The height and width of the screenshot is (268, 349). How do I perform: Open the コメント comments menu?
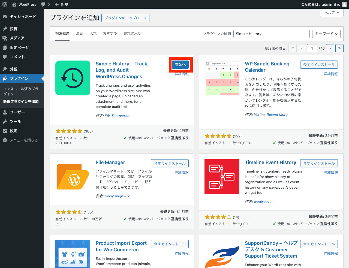22,57
